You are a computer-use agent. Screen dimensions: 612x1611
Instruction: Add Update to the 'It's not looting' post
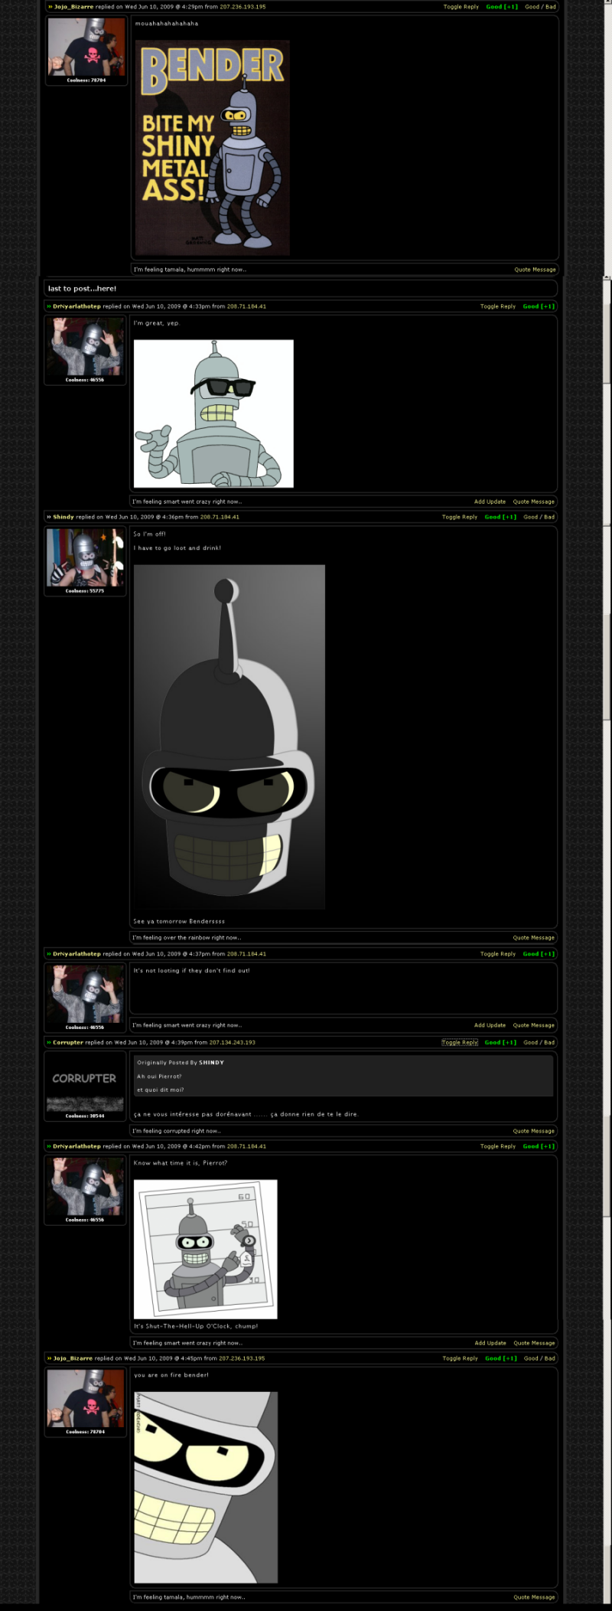(490, 1025)
